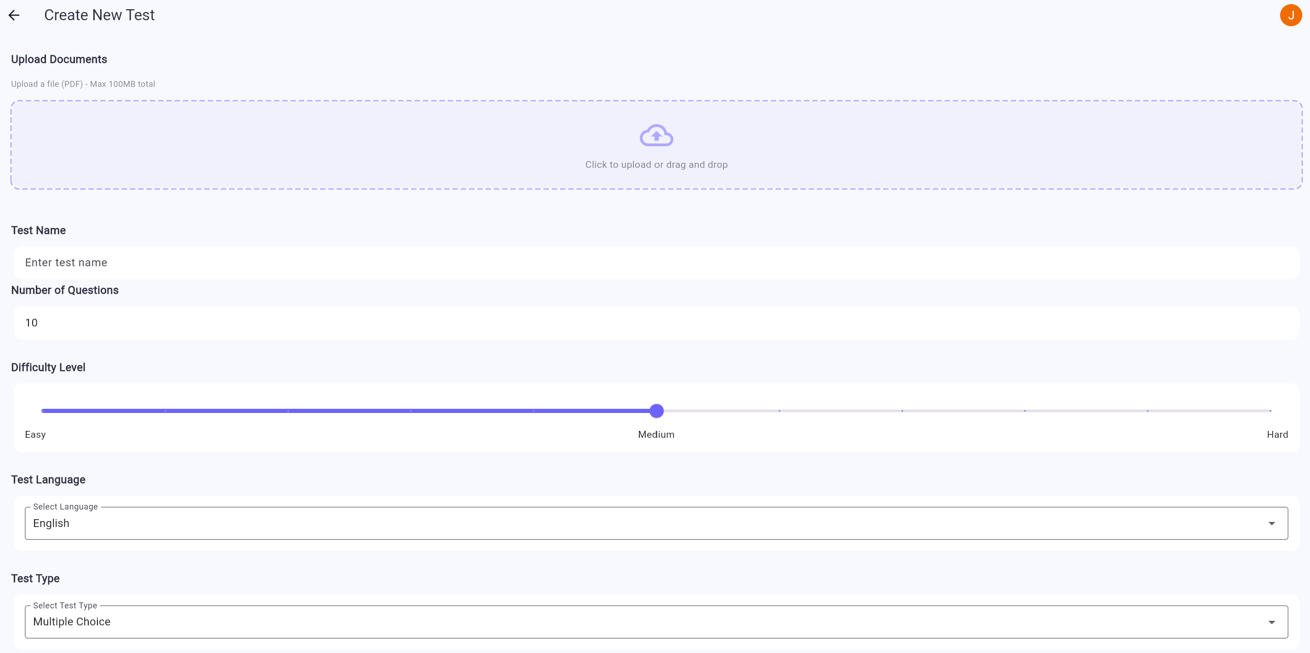Open the user avatar J menu

coord(1290,15)
